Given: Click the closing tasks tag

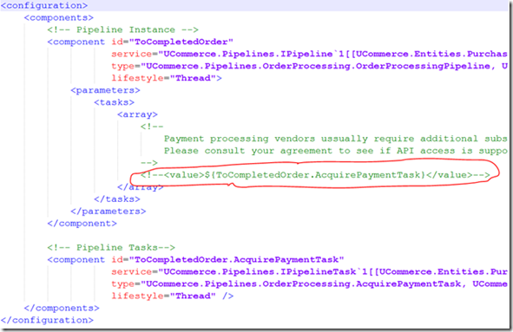Looking at the screenshot, I should (117, 199).
